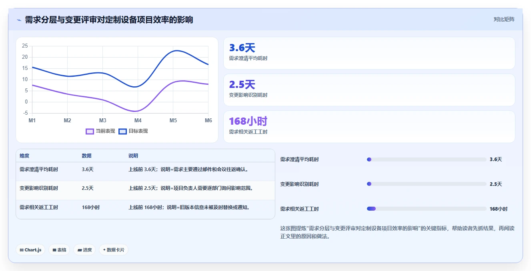531x271 pixels.
Task: Click the 表格 tag chip
Action: tap(59, 250)
